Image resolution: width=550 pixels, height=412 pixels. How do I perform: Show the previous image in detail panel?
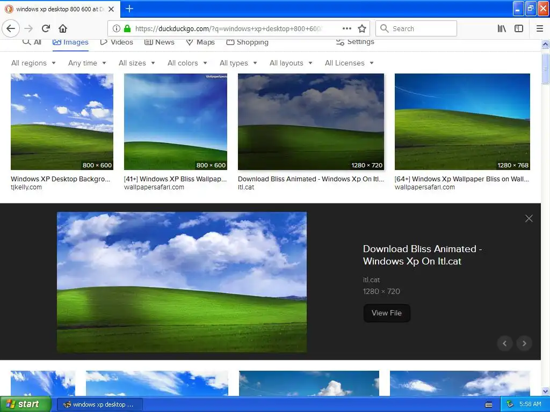505,343
